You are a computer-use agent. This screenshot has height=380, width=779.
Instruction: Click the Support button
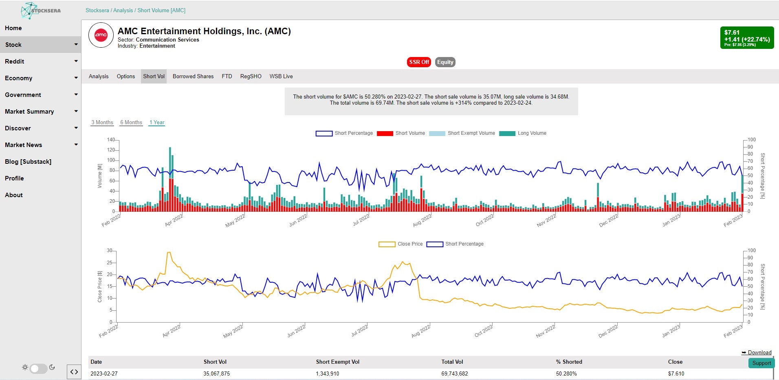(761, 363)
